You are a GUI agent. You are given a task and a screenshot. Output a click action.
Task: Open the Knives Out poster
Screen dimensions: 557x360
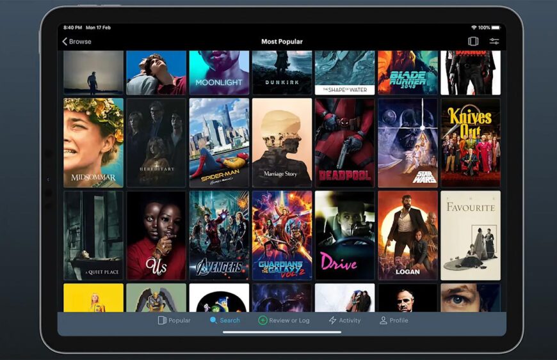point(471,143)
